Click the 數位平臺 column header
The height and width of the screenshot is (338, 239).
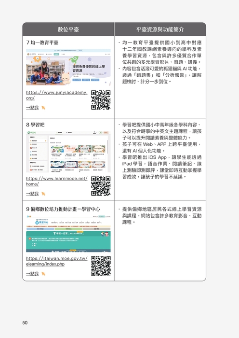[68, 29]
